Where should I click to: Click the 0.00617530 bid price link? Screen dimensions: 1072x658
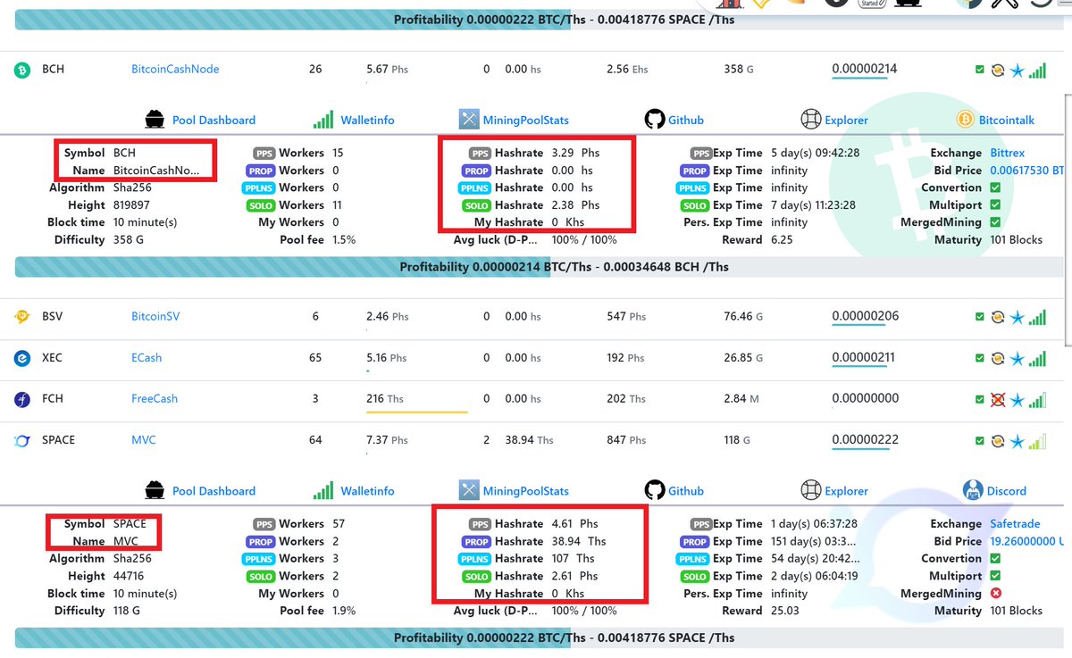click(1027, 170)
